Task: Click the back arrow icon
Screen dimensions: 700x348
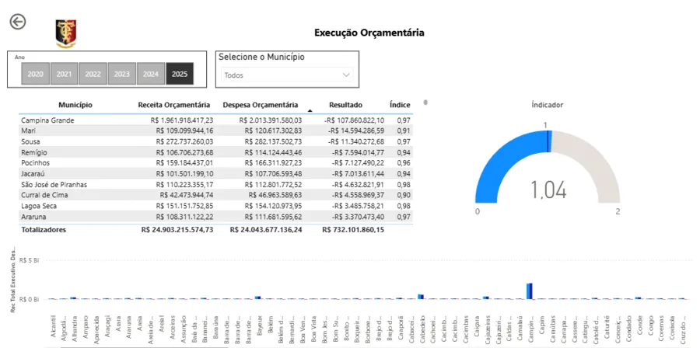Action: tap(17, 22)
